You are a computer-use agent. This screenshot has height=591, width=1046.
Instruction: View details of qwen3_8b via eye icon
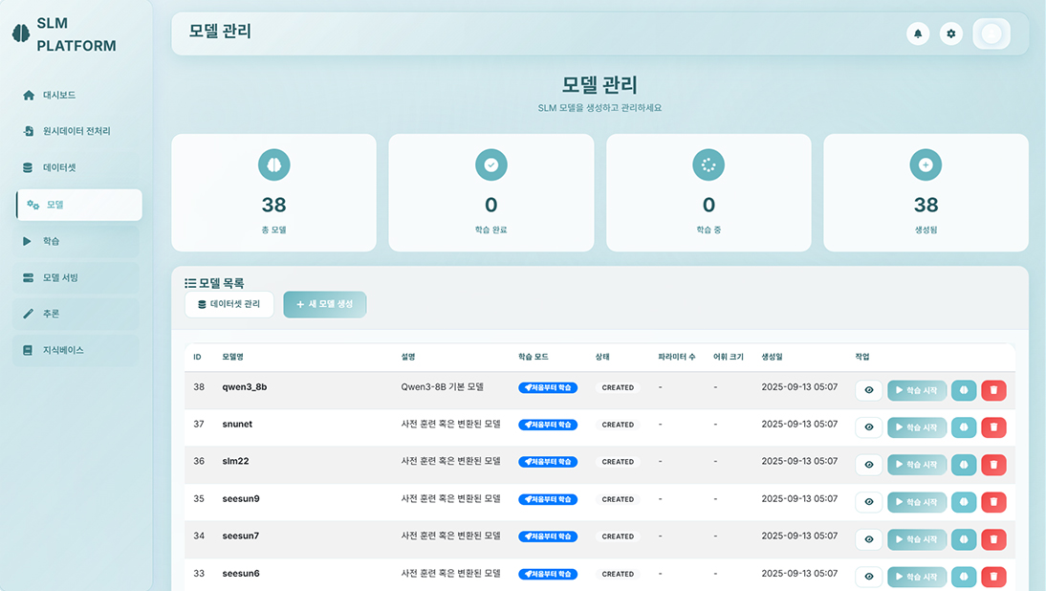click(869, 390)
